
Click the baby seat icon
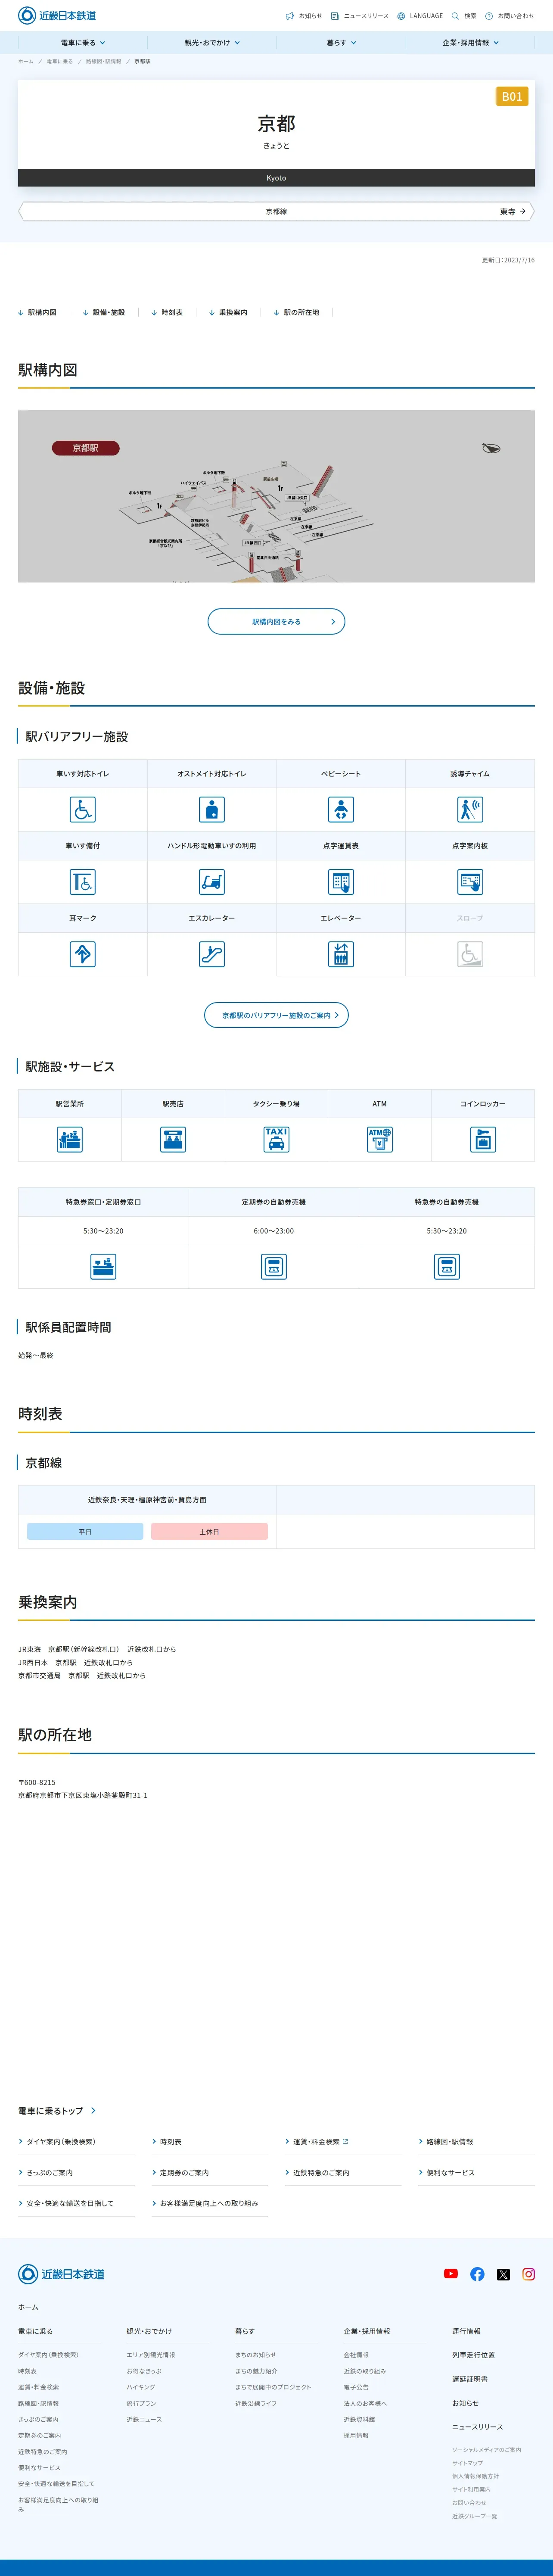(341, 809)
